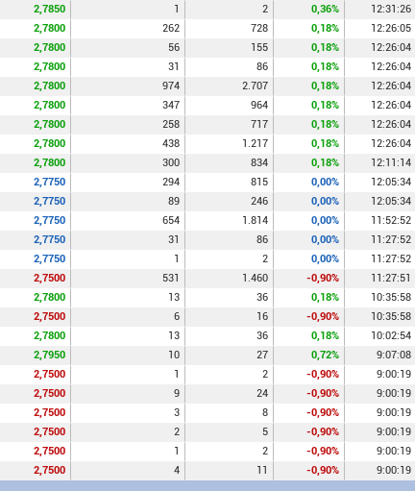Click quantity 56

174,47
